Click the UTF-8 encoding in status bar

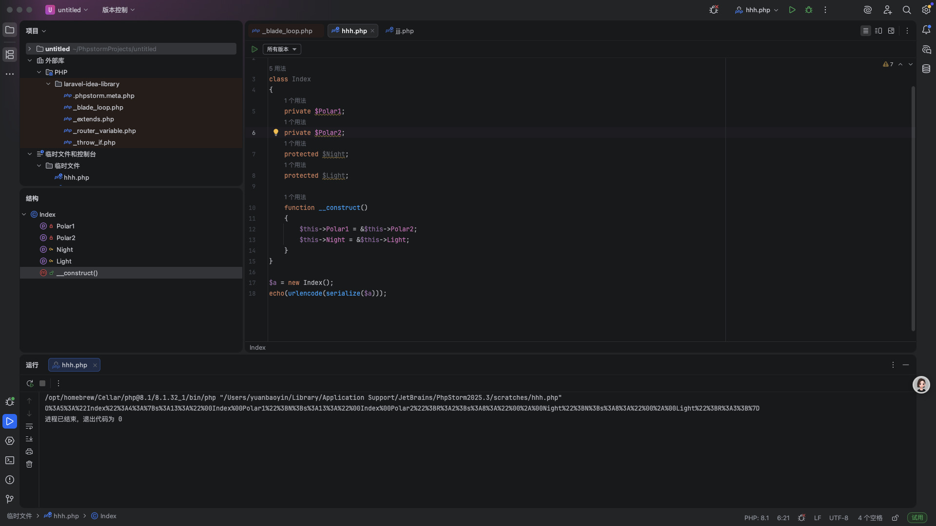pyautogui.click(x=838, y=518)
